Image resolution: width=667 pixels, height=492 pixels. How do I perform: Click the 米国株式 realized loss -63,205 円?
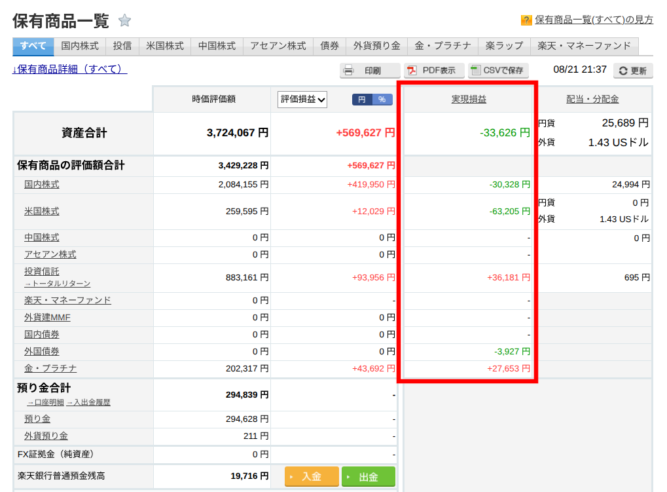[x=510, y=211]
